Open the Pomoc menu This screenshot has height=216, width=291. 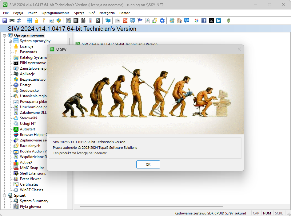point(125,13)
